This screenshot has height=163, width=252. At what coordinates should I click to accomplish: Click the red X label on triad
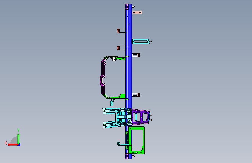pyautogui.click(x=6, y=143)
